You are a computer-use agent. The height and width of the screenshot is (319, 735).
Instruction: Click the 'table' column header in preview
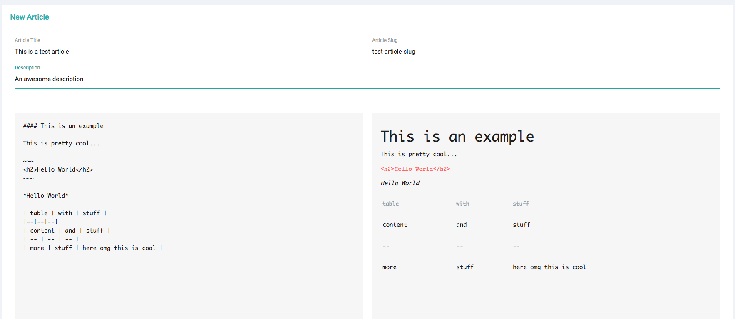click(x=390, y=204)
